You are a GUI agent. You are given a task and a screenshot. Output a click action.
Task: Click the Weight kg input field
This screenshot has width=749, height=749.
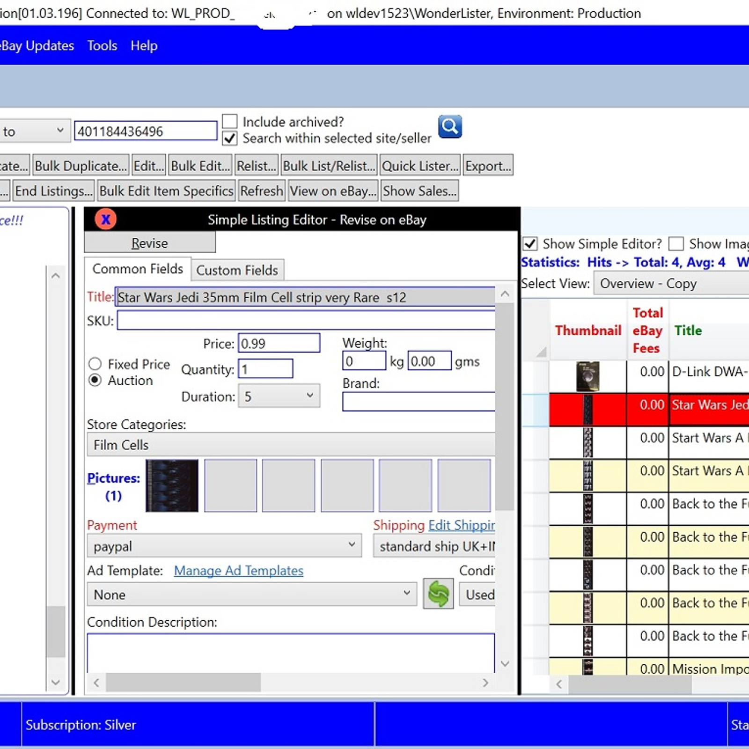tap(364, 361)
